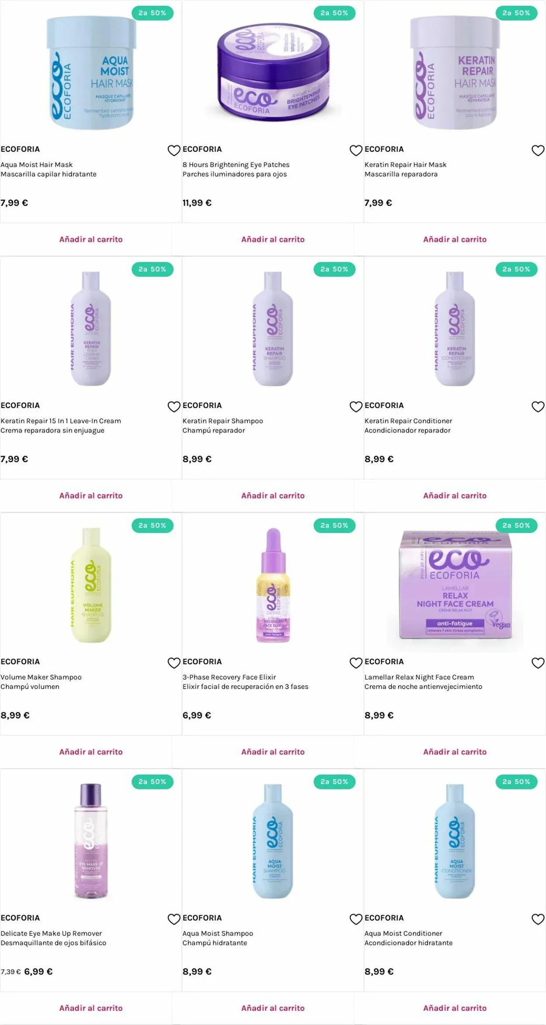Toggle wishlist heart for 8 Hours Brightening Eye Patches

[x=356, y=150]
